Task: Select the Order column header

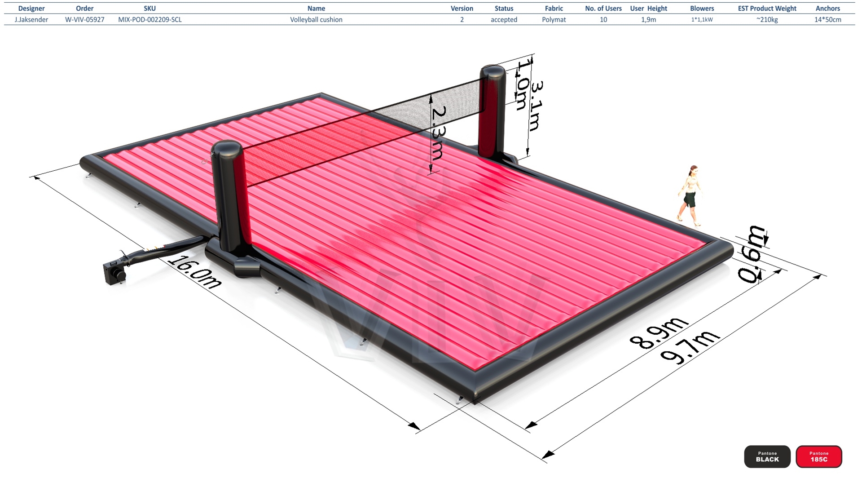Action: point(85,8)
